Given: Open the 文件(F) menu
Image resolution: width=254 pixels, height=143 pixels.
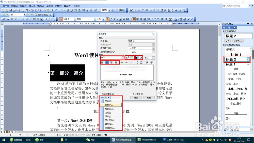Looking at the screenshot, I should click(x=6, y=6).
